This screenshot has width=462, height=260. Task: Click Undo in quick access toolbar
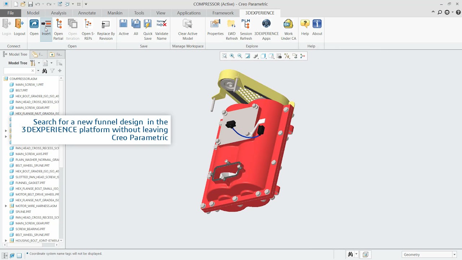37,4
